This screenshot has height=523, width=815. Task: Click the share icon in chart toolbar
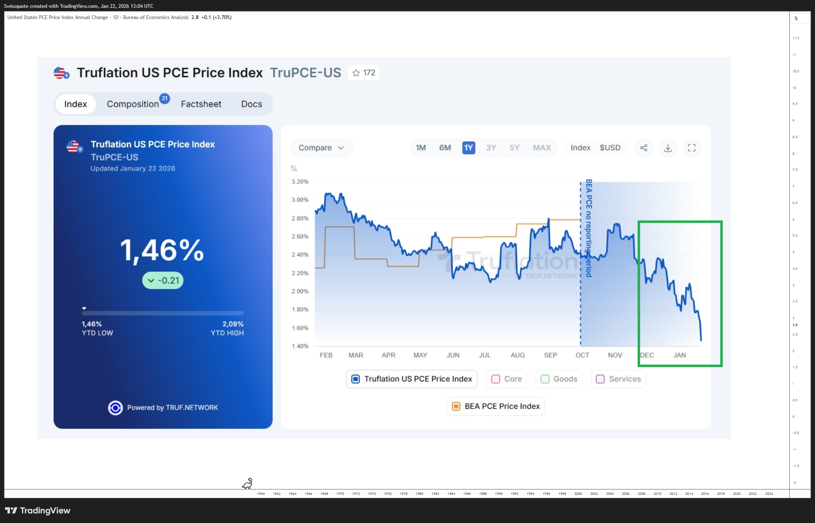(x=643, y=148)
